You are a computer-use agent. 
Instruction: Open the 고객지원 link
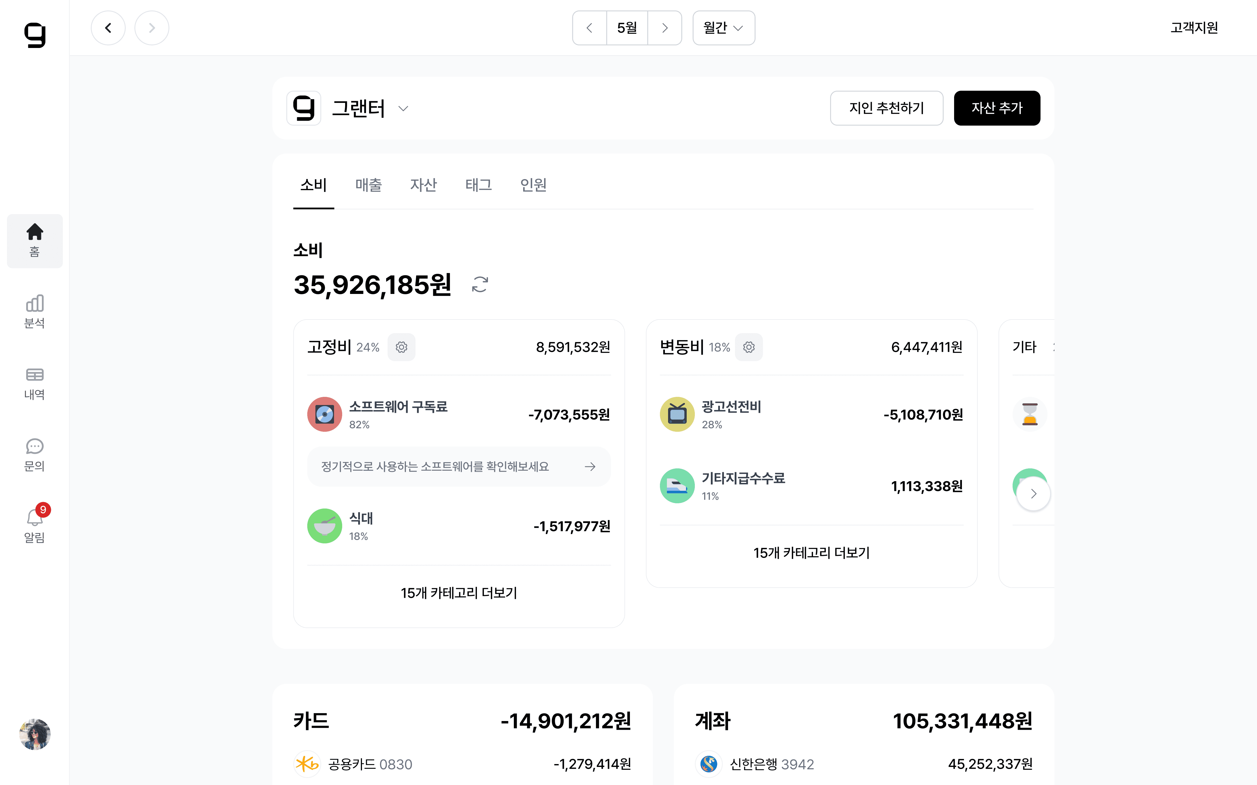[x=1194, y=28]
